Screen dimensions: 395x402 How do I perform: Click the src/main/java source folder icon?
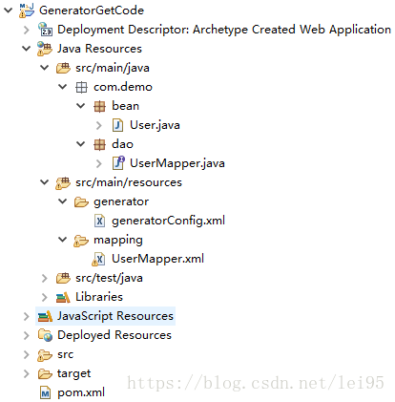coord(63,68)
